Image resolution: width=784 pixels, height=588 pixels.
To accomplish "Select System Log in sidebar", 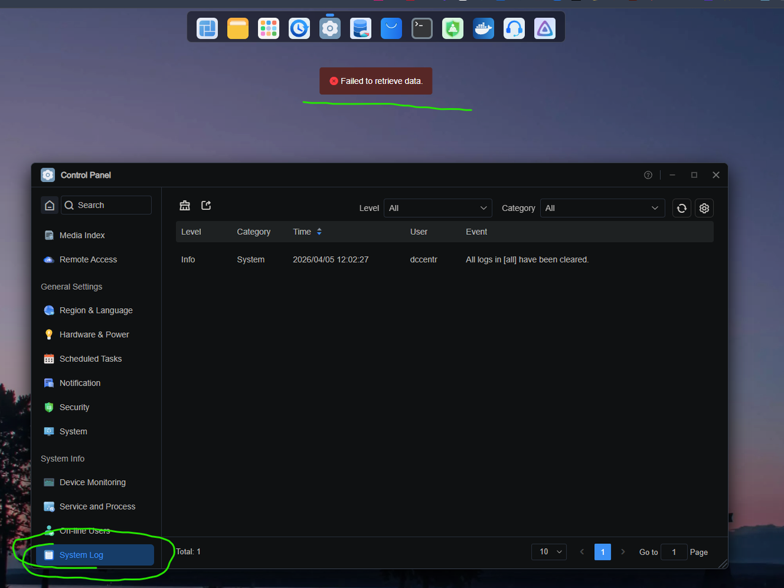I will click(95, 555).
